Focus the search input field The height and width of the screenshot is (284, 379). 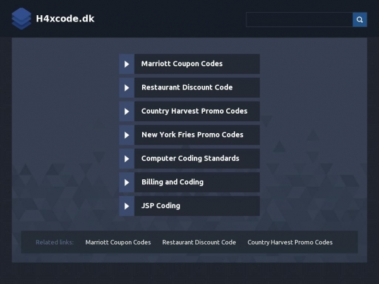coord(299,20)
